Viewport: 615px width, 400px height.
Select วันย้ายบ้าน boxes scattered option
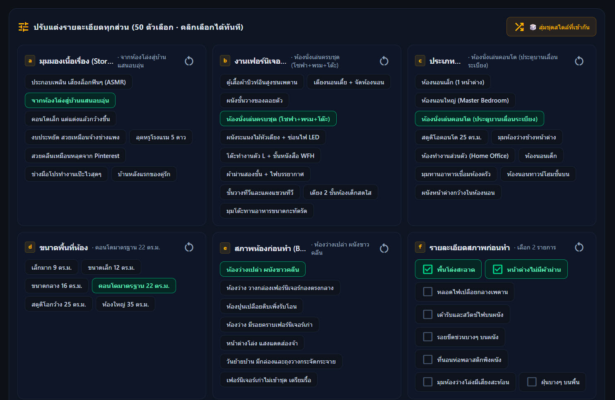tap(281, 362)
